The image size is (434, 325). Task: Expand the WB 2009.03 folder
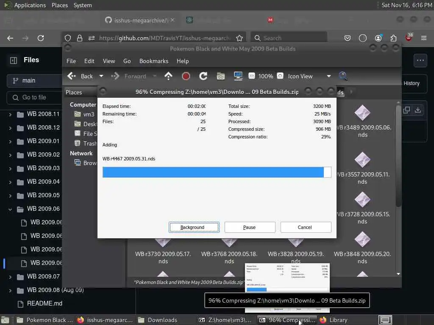[x=10, y=168]
